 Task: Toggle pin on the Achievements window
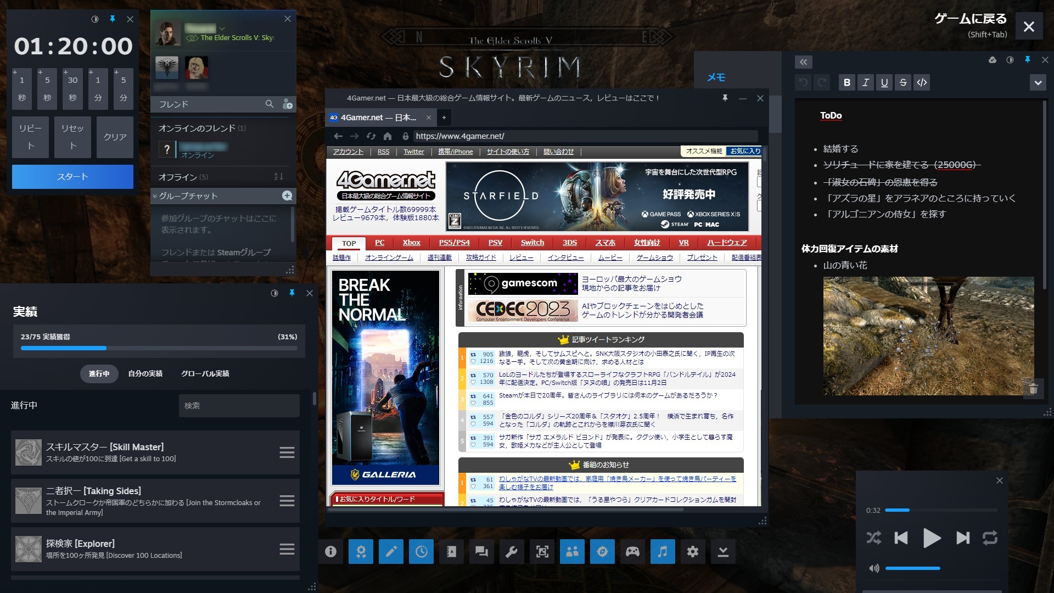[292, 293]
